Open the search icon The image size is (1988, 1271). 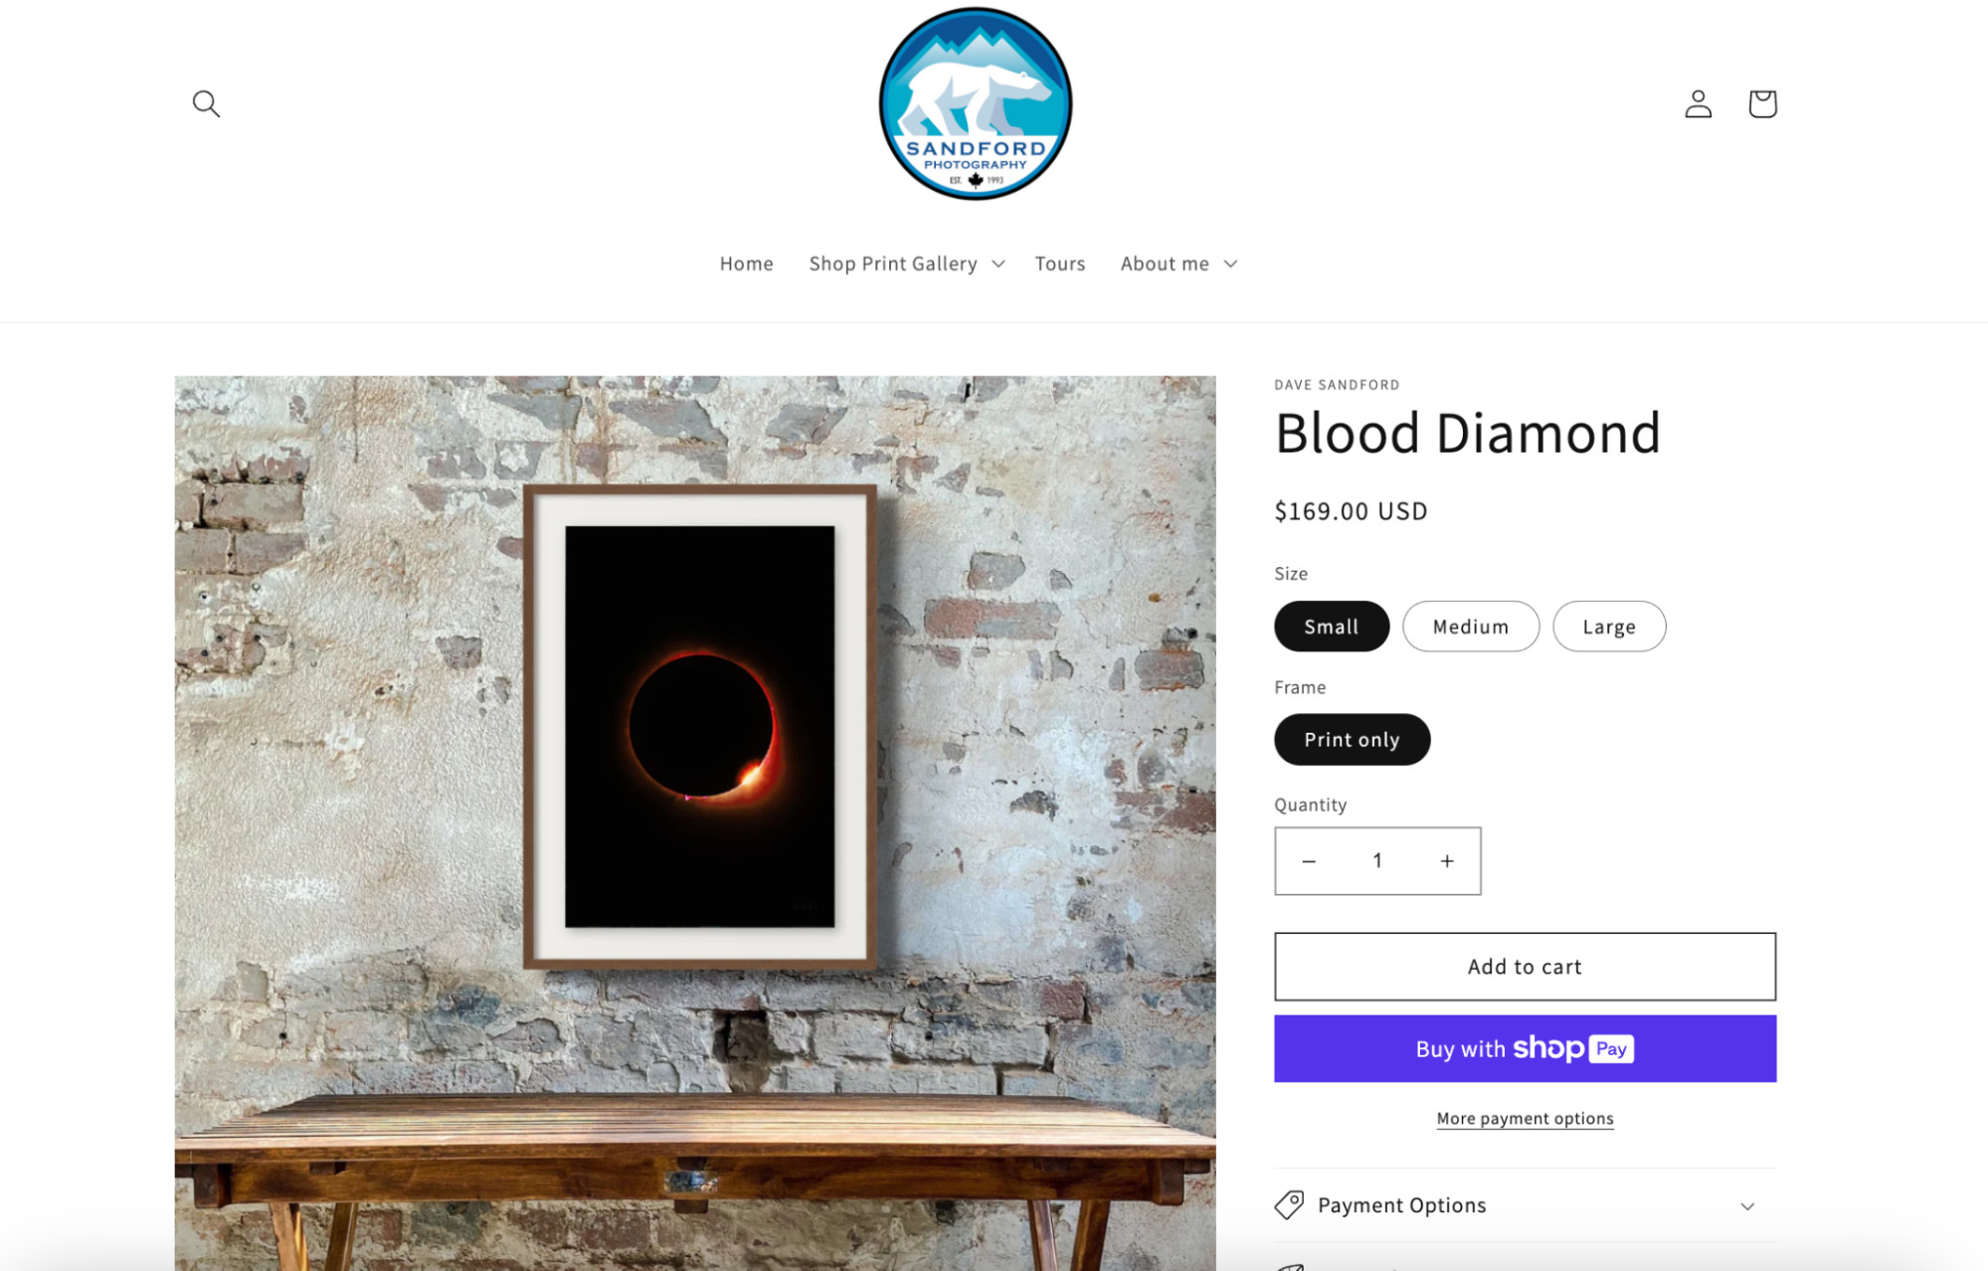[207, 102]
